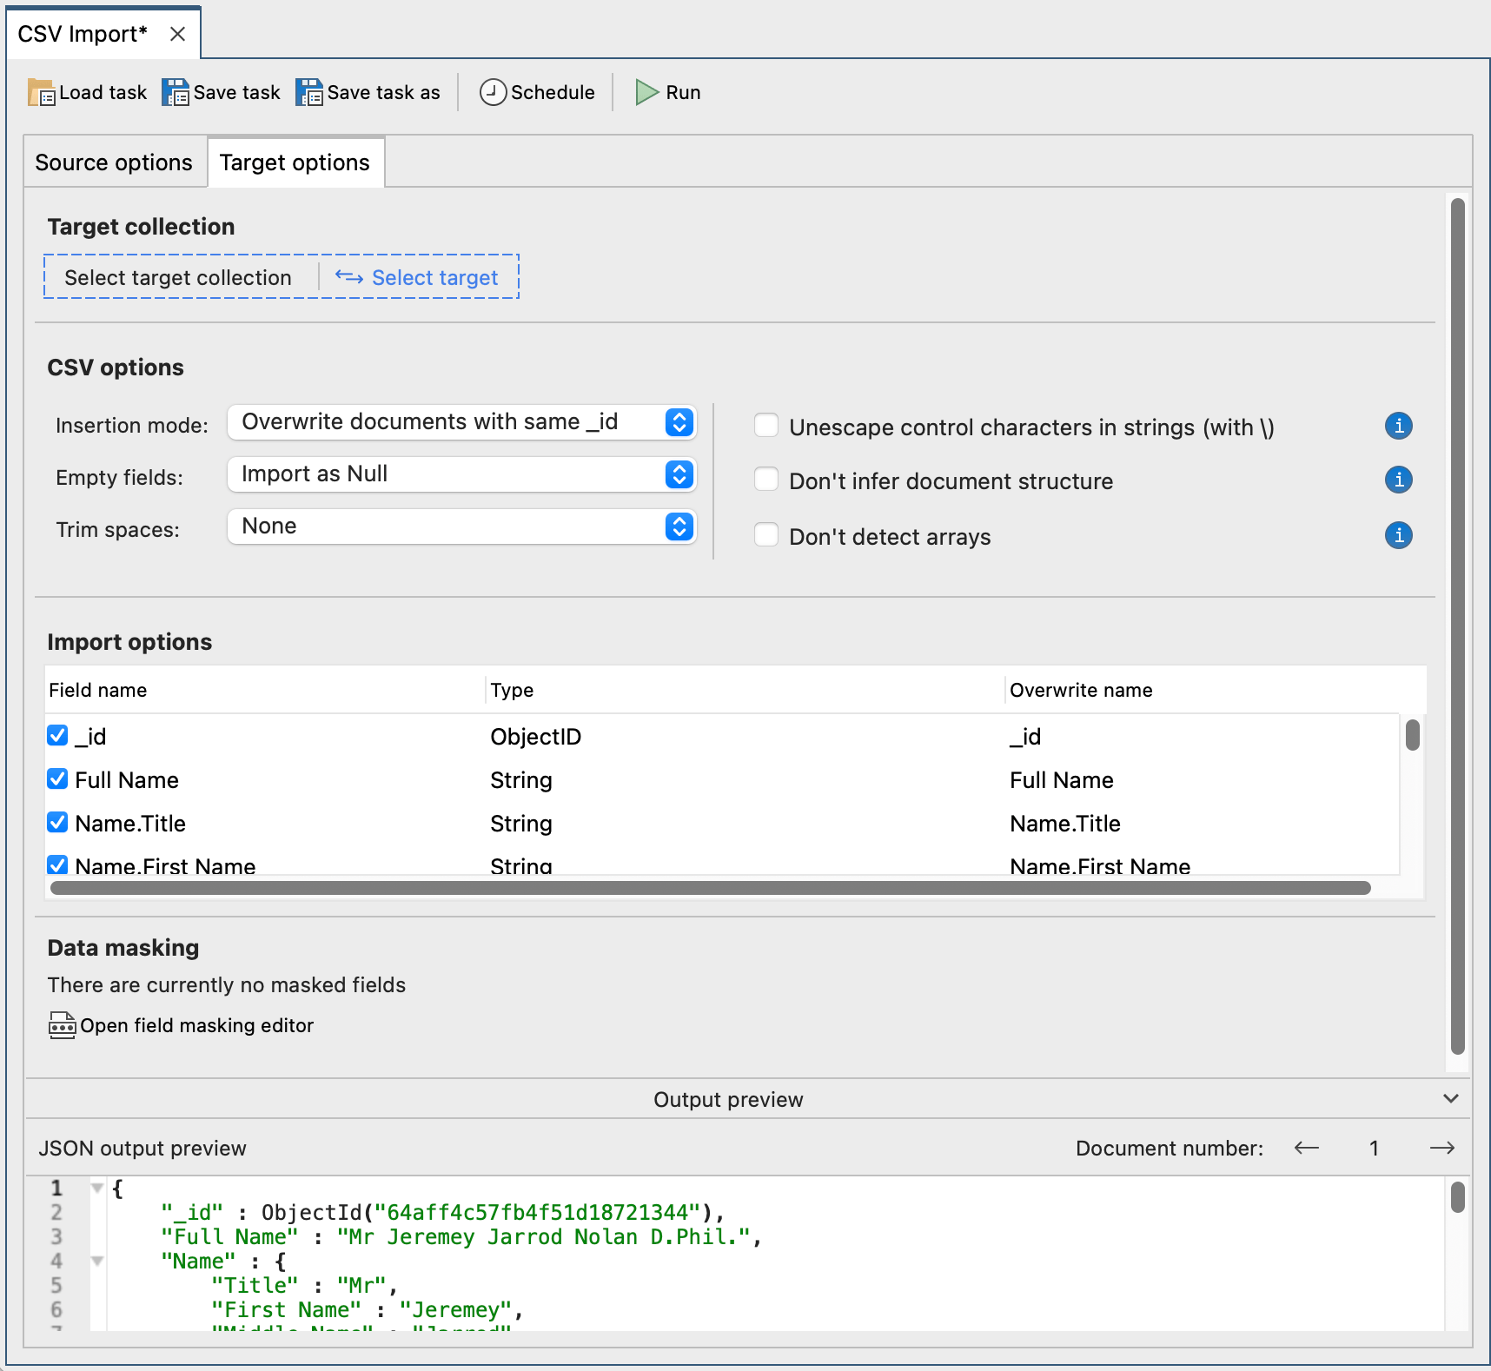Switch to the Source options tab
This screenshot has width=1491, height=1371.
coord(114,162)
